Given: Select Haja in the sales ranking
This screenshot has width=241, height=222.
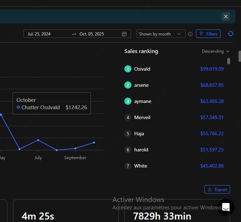Looking at the screenshot, I should coord(139,133).
